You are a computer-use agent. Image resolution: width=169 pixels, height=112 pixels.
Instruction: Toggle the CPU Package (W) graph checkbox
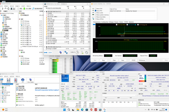pos(138,25)
